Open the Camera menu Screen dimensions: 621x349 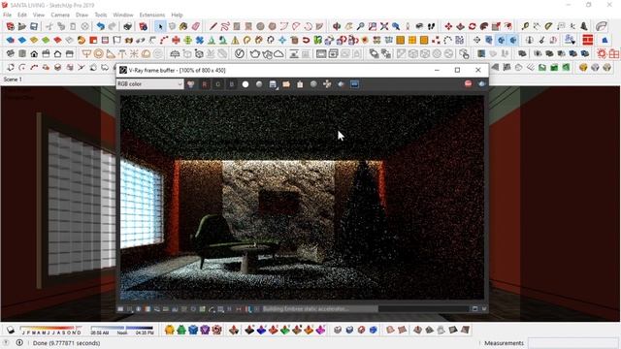pyautogui.click(x=60, y=16)
